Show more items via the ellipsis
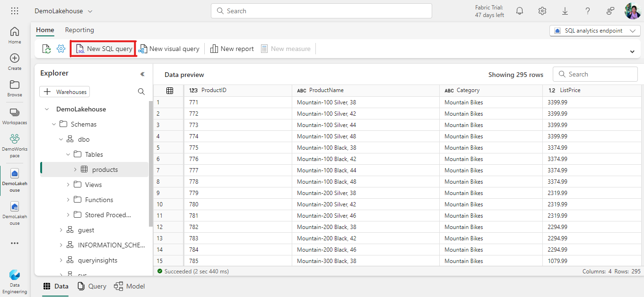This screenshot has width=644, height=297. coord(15,243)
